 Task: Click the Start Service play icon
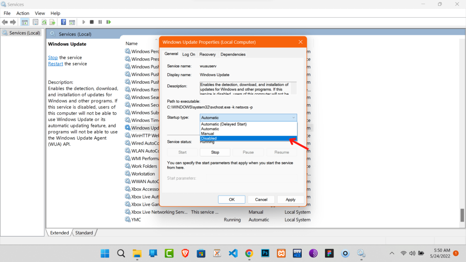(84, 22)
